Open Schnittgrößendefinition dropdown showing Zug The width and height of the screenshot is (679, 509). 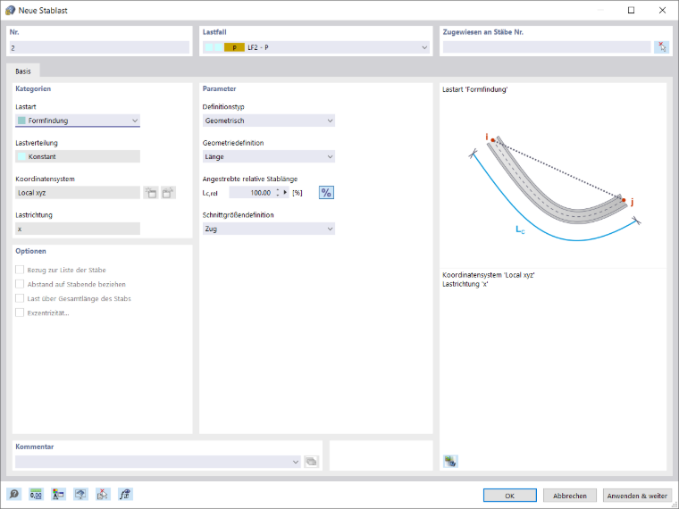coord(269,229)
